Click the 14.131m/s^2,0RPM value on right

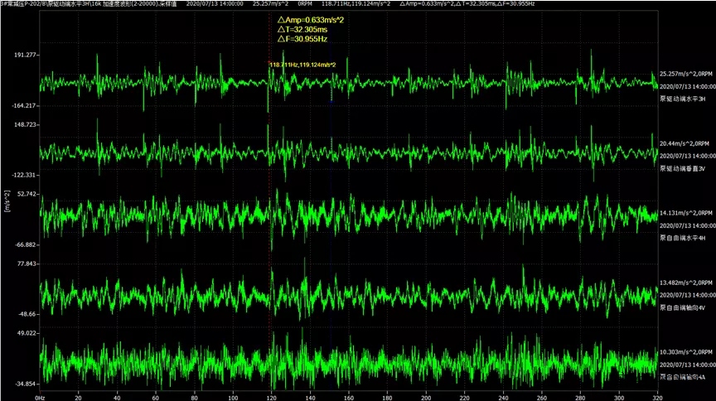(x=686, y=213)
